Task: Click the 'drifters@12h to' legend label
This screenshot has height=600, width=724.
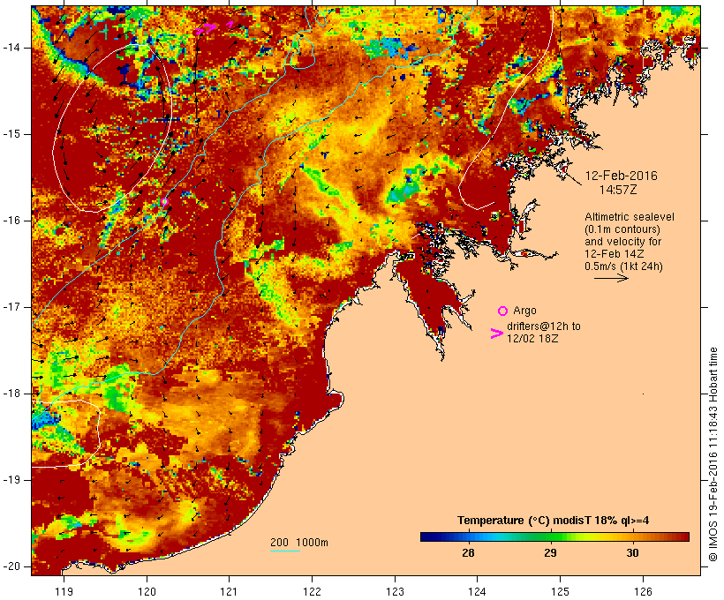Action: 544,326
